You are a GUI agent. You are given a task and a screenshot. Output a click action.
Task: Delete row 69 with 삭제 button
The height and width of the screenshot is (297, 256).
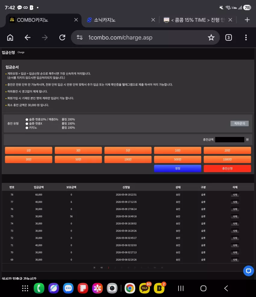coord(235,260)
